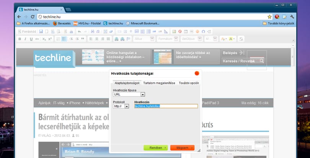Image resolution: width=310 pixels, height=158 pixels.
Task: Toggle Italic formatting
Action: coord(25,39)
